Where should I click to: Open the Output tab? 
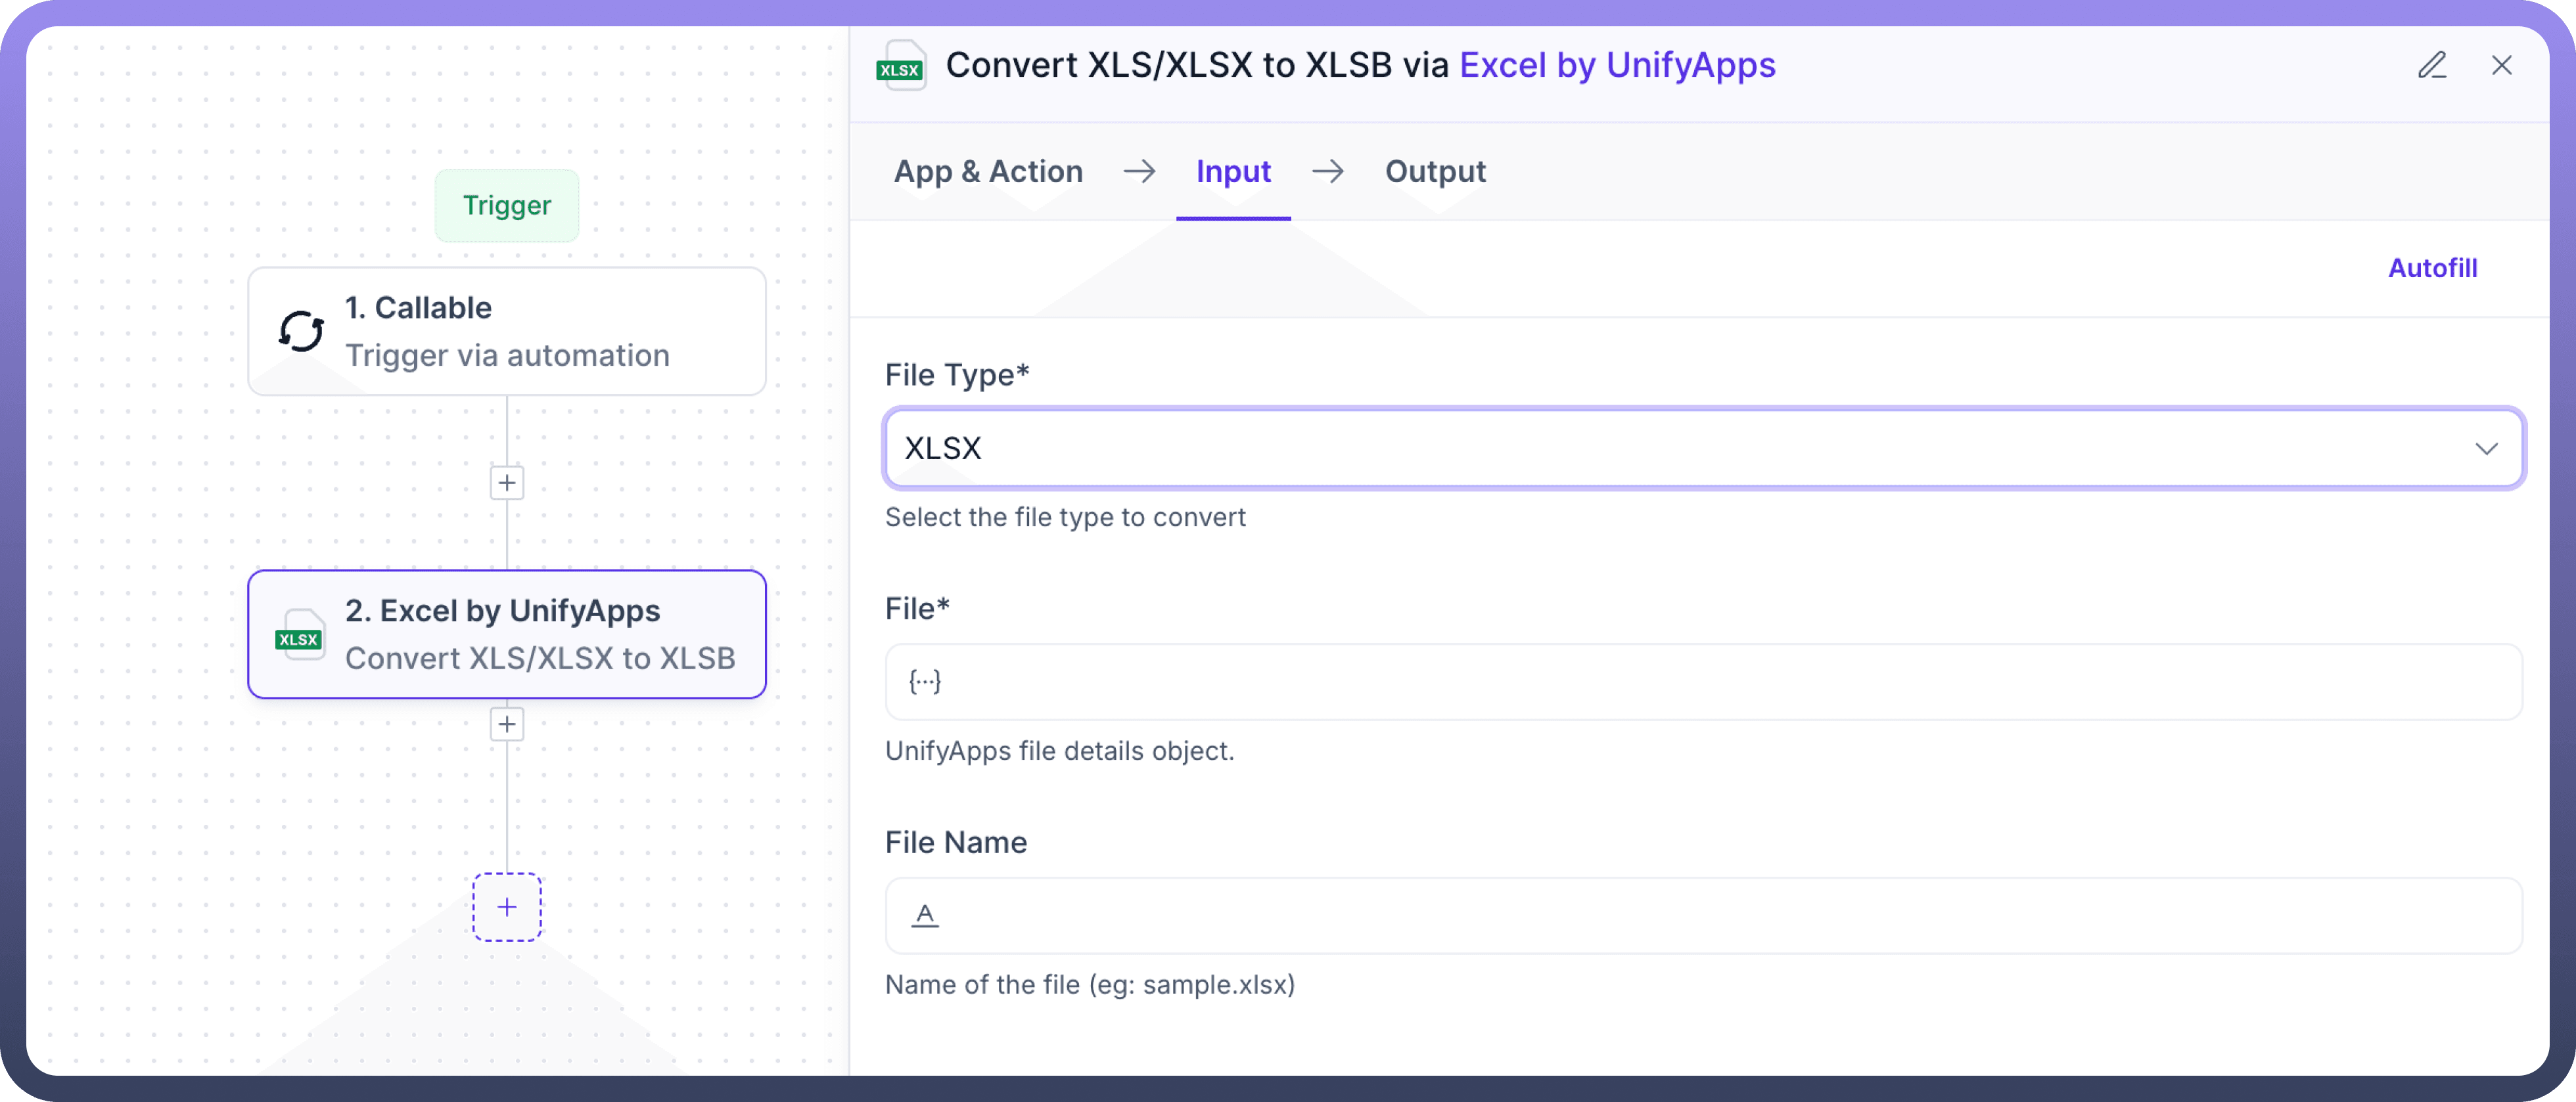point(1435,172)
